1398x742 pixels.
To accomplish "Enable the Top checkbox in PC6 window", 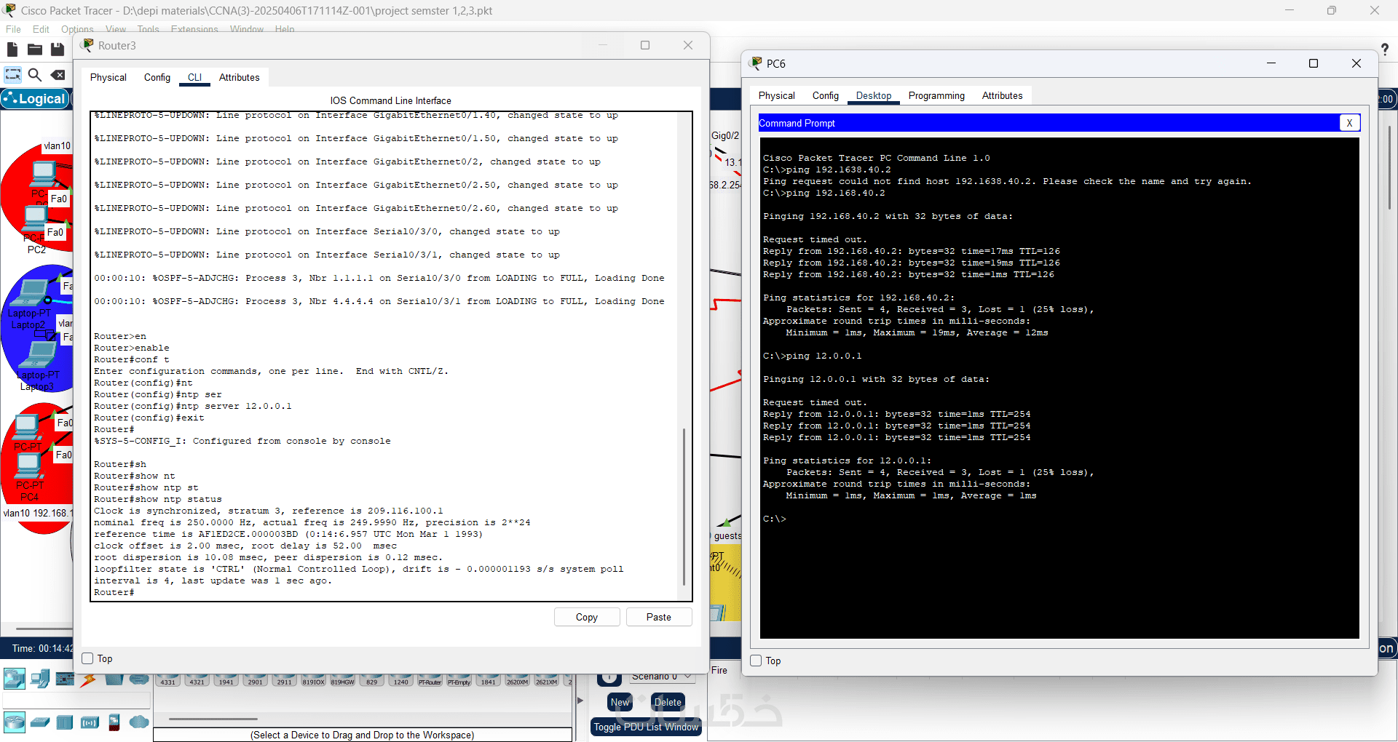I will tap(757, 661).
